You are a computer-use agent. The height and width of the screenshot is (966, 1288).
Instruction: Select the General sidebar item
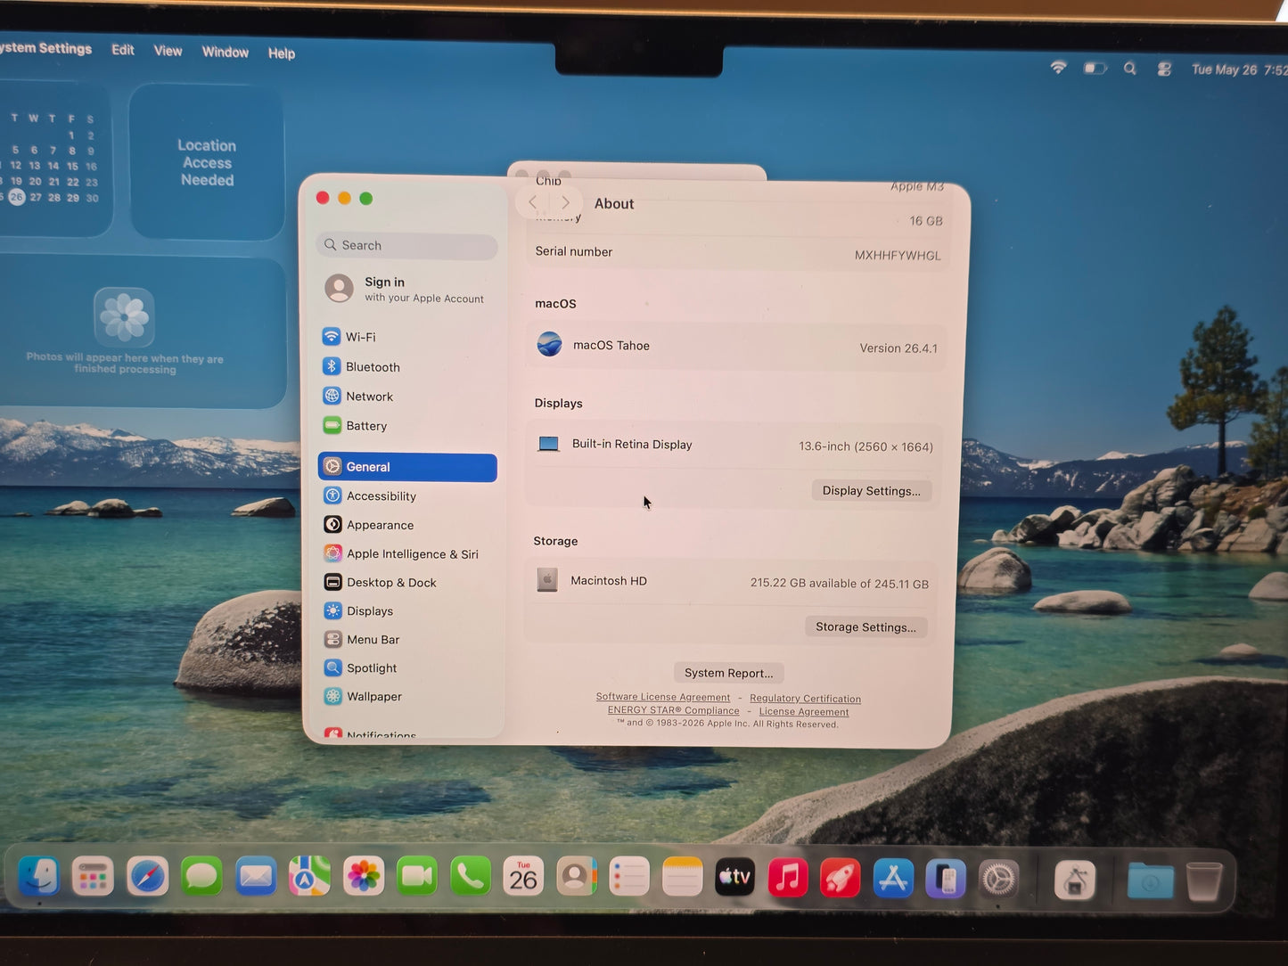(407, 467)
